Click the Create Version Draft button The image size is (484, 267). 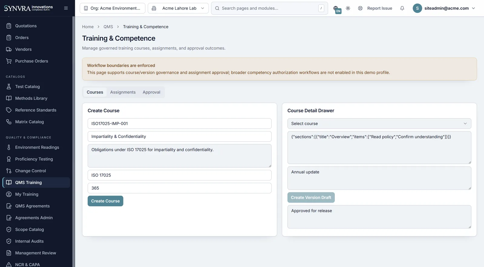(x=311, y=197)
